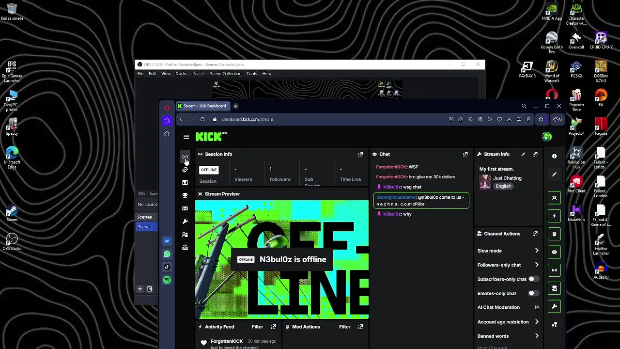Reload the Kick dashboard page
Viewport: 620px width, 349px height.
[202, 119]
